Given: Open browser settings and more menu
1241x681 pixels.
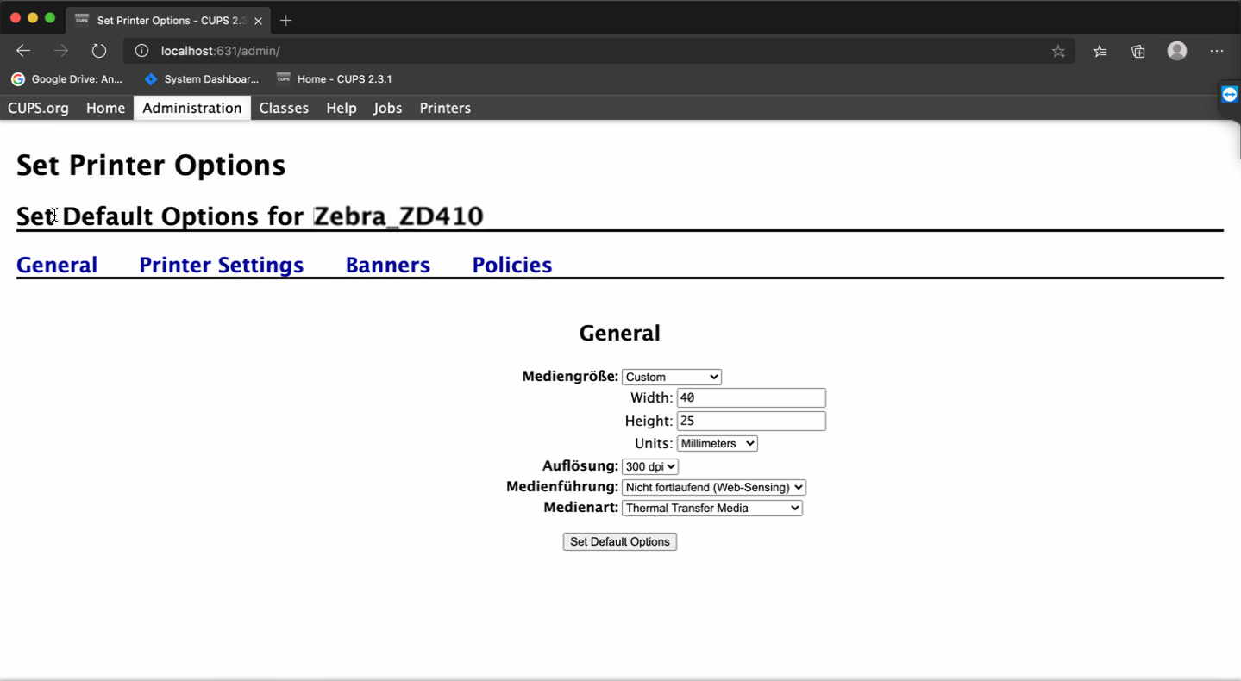Looking at the screenshot, I should (x=1217, y=51).
